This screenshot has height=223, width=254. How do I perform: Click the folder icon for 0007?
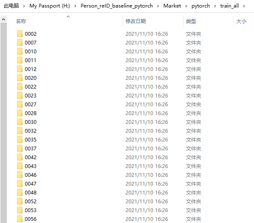pos(20,42)
